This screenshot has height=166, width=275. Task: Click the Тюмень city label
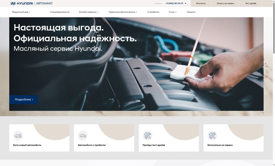[158, 3]
